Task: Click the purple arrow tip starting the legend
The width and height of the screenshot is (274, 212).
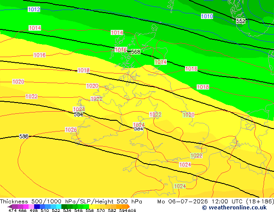Action: pos(10,206)
